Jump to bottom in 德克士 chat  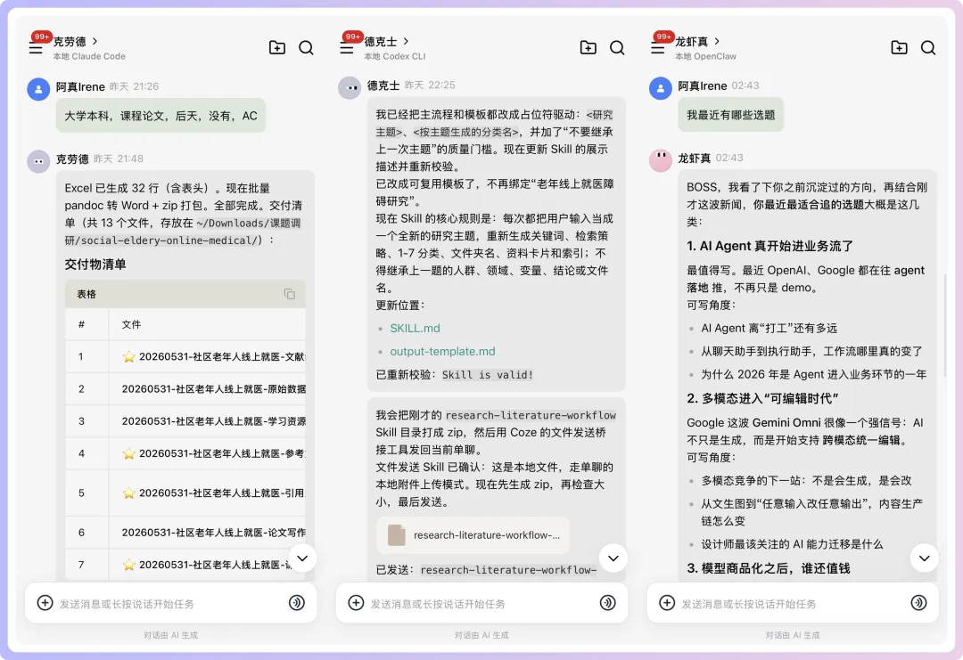(x=613, y=558)
